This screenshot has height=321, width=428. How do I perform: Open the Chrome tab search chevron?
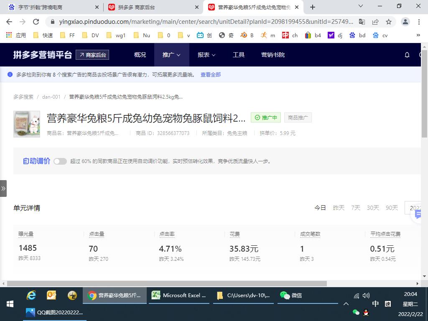[361, 6]
